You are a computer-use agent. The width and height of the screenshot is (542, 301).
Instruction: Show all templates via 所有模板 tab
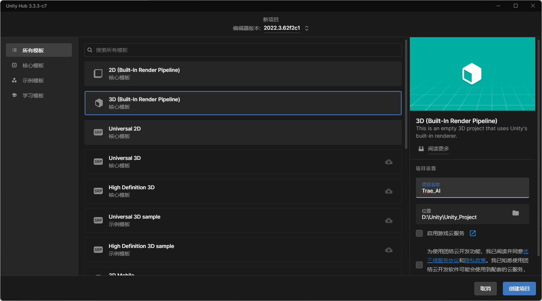point(39,50)
